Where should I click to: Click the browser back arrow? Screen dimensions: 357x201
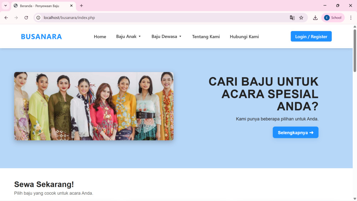(6, 17)
